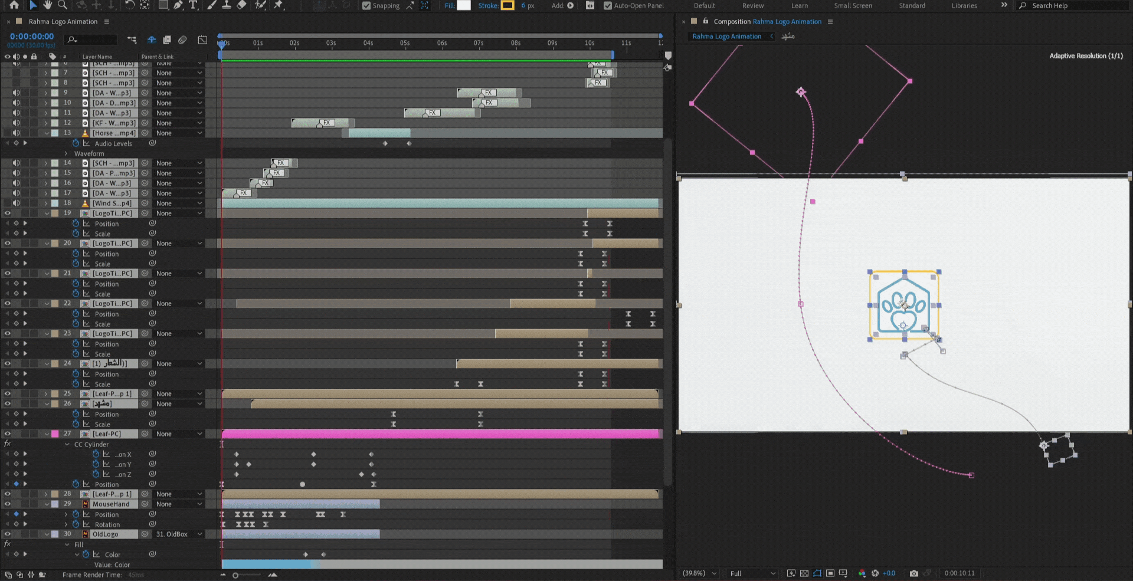The height and width of the screenshot is (581, 1133).
Task: Switch to the Default workspace
Action: [704, 5]
